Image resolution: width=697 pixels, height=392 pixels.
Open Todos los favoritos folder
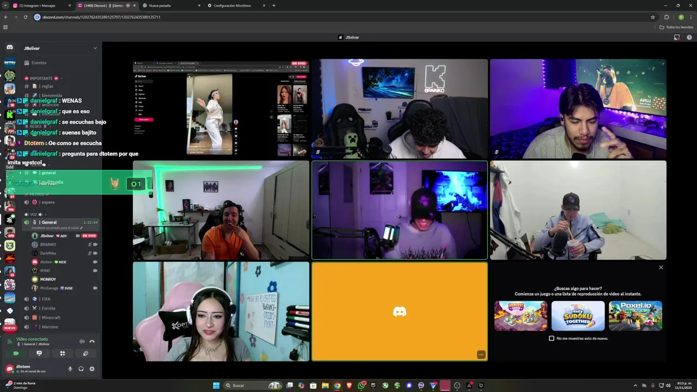pyautogui.click(x=676, y=27)
